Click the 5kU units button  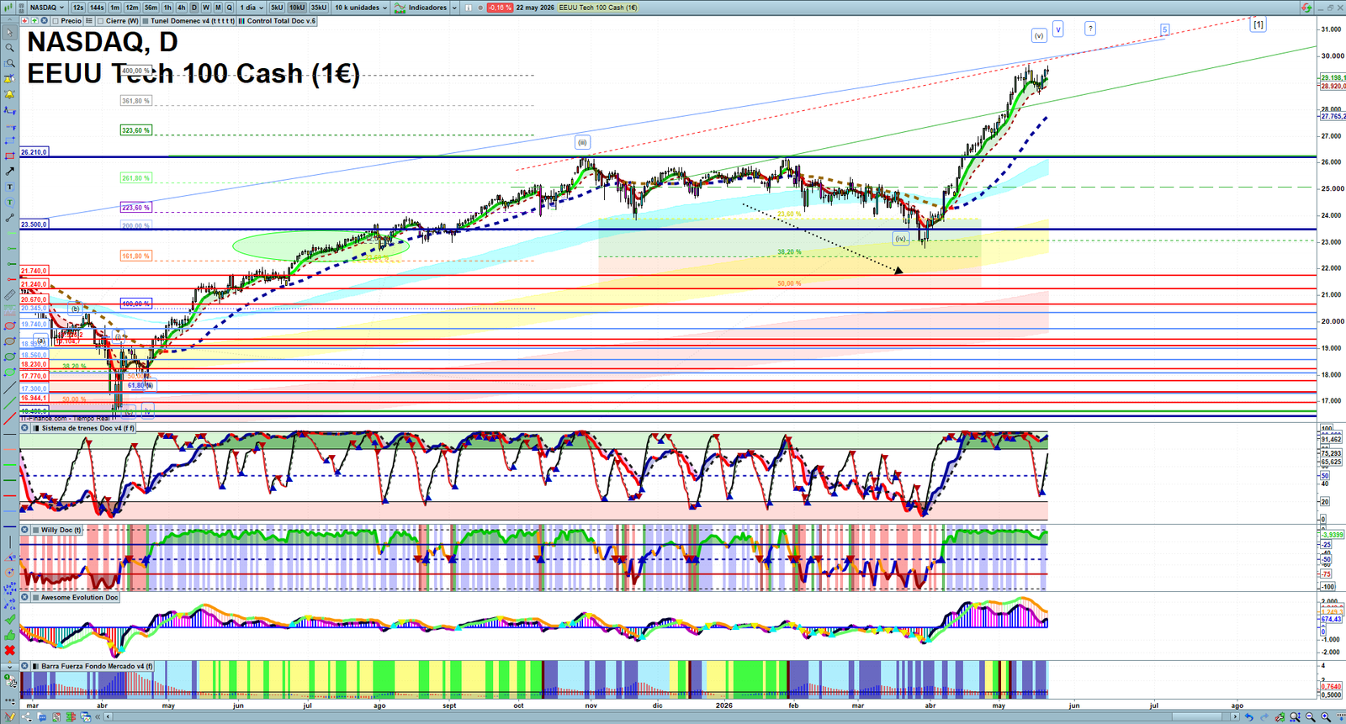277,8
